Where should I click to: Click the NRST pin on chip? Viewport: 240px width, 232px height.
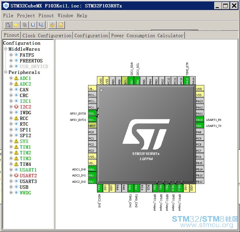tap(92, 126)
